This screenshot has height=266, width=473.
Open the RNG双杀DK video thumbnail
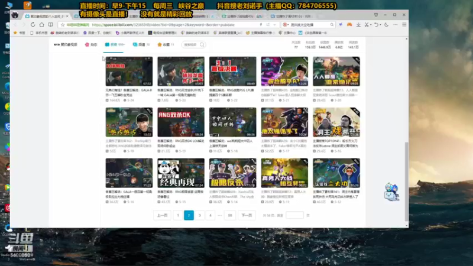point(181,122)
